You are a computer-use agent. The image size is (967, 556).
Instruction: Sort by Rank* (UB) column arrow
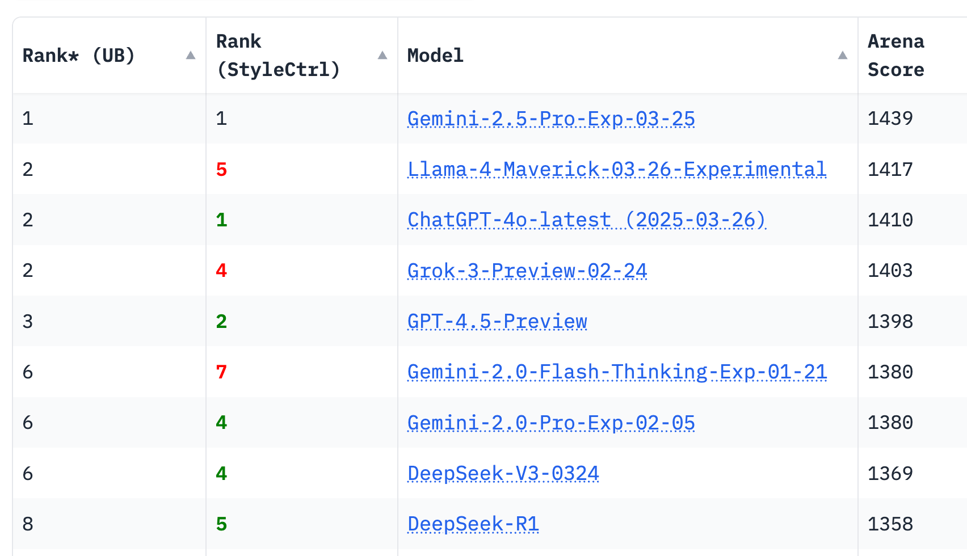coord(191,56)
